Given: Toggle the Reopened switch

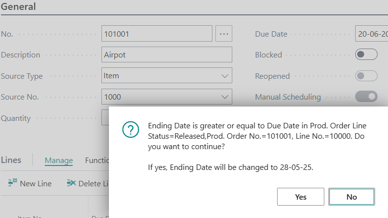Looking at the screenshot, I should point(366,76).
